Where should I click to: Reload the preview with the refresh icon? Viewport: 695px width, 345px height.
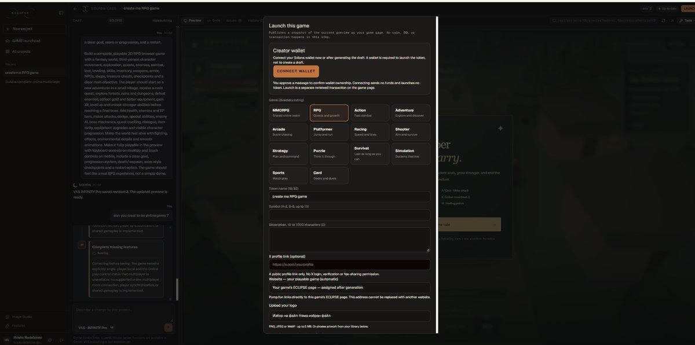tap(663, 20)
